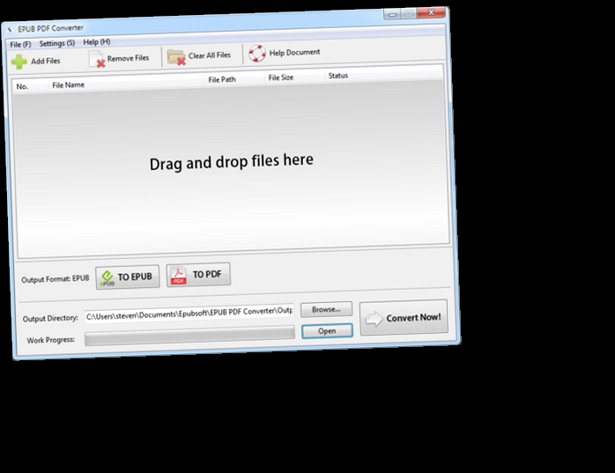Screen dimensions: 615x473
Task: Open the File (F) menu
Action: (20, 44)
